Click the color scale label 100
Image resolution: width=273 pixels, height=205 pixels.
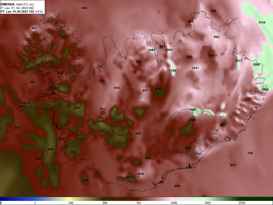click(x=71, y=203)
